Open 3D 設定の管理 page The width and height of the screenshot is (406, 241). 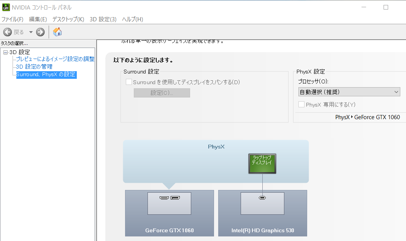coord(34,67)
